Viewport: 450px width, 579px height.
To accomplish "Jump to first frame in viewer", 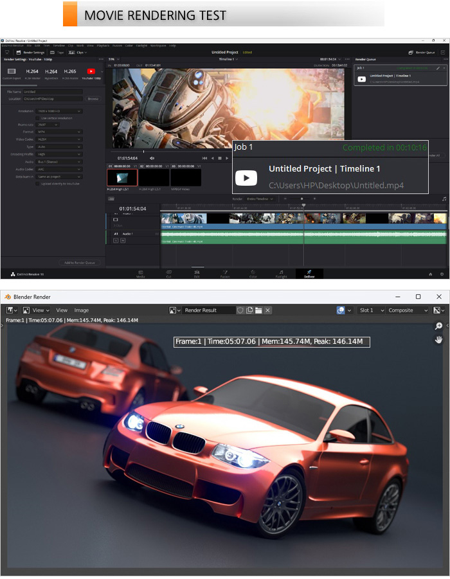I will click(x=204, y=158).
